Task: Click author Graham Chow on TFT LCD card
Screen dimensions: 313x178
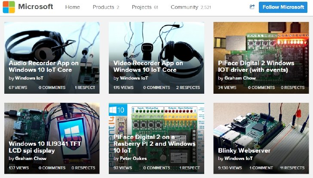Action: point(31,159)
